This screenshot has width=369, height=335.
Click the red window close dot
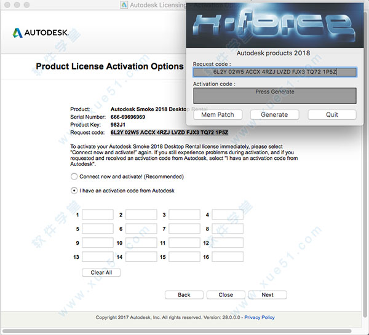click(7, 5)
